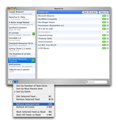Select the Satisfied Customers Apple Hot News feed
This screenshot has height=125, width=118.
pyautogui.click(x=22, y=29)
